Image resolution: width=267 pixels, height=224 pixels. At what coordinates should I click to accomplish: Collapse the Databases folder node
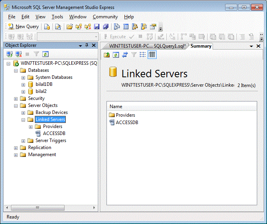16,71
